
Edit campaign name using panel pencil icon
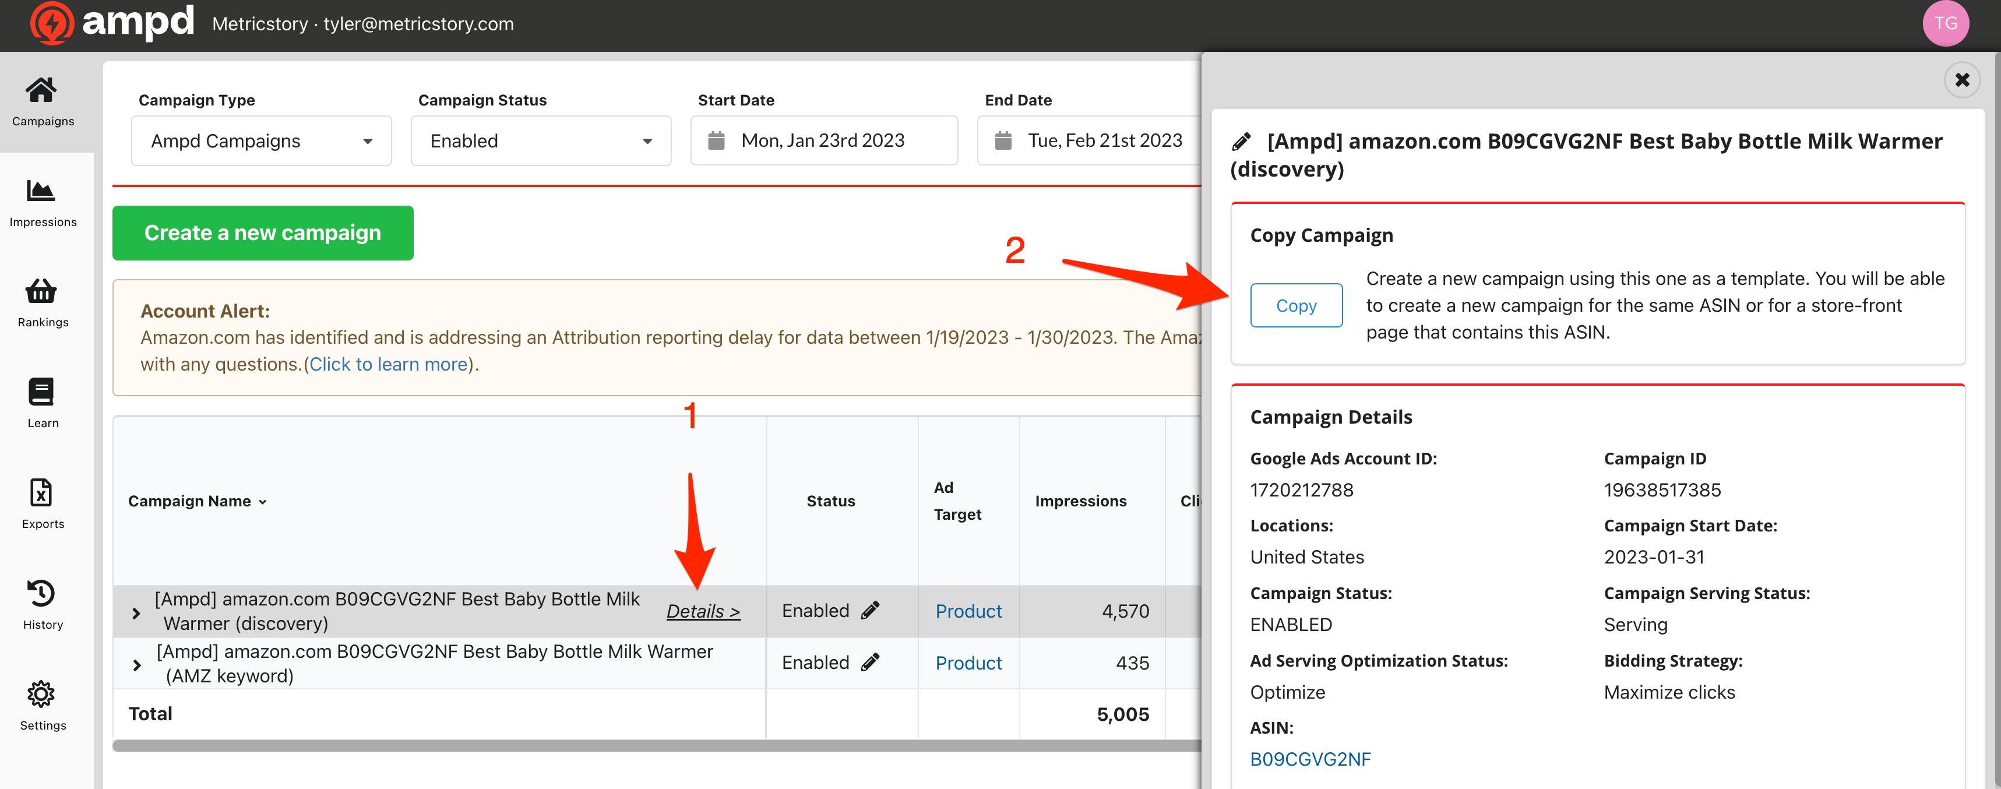pos(1241,142)
